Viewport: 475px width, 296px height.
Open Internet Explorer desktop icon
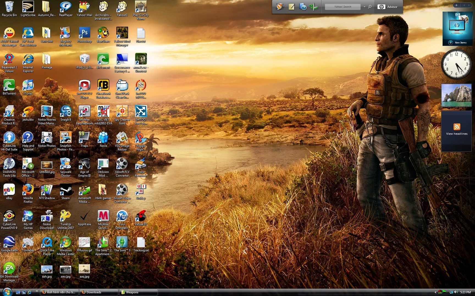pos(28,63)
